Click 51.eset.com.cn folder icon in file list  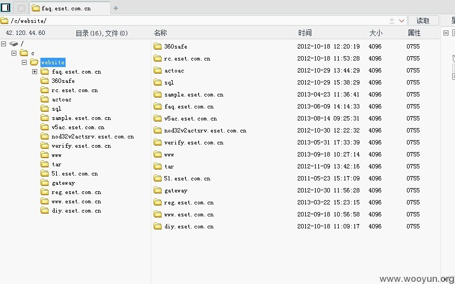(157, 178)
